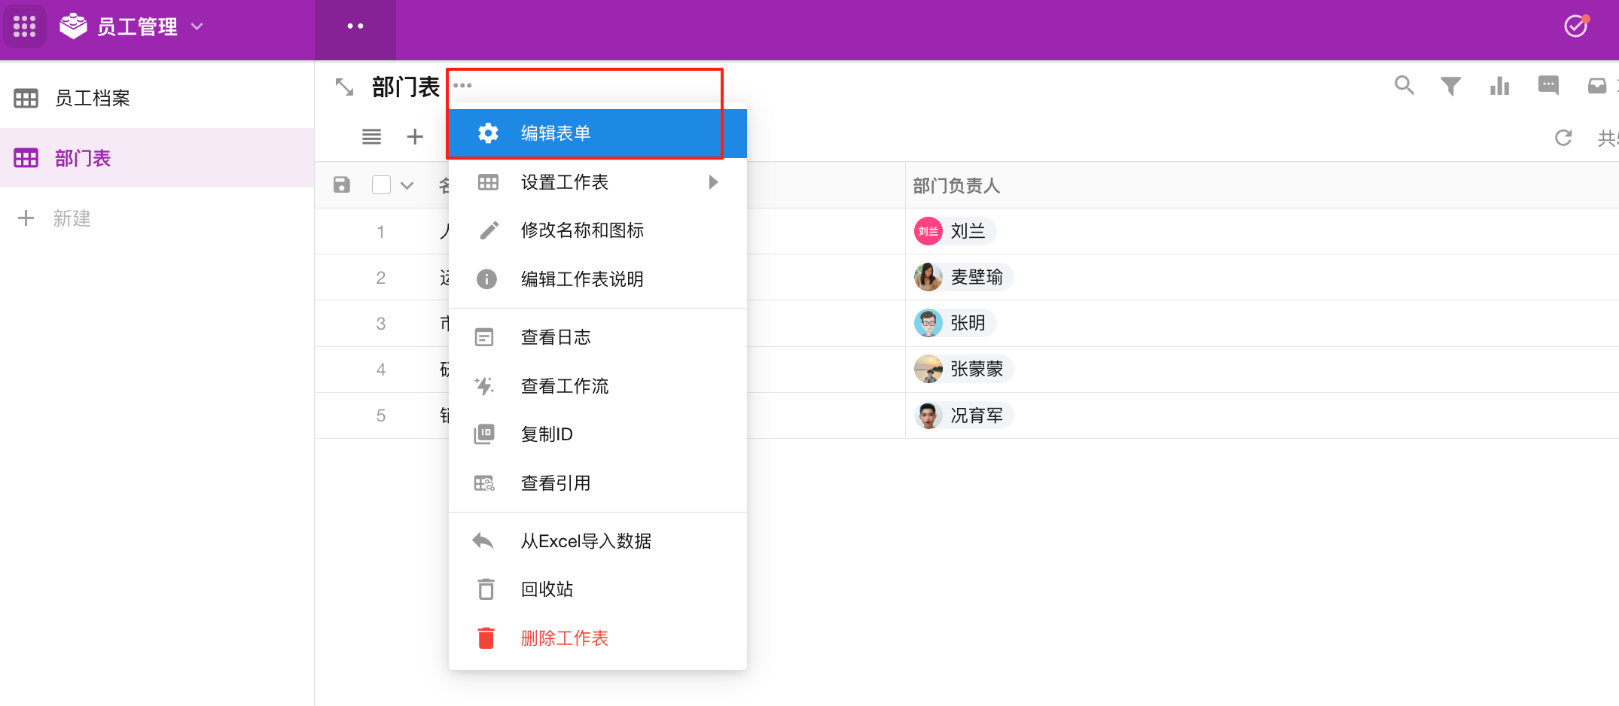The image size is (1619, 706).
Task: Click the ID copy icon
Action: (484, 434)
